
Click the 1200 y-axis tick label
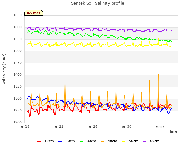click(18, 122)
